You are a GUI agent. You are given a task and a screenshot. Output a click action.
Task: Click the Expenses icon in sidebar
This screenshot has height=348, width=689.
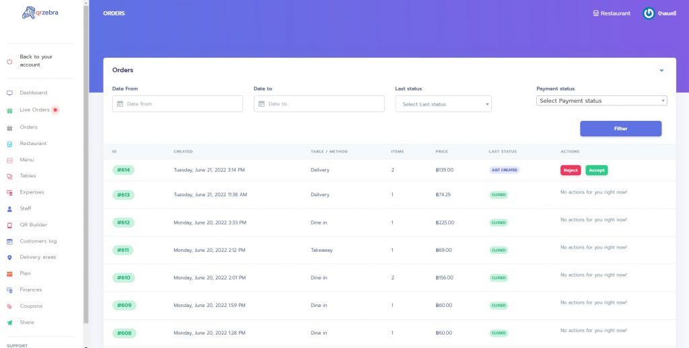[9, 193]
